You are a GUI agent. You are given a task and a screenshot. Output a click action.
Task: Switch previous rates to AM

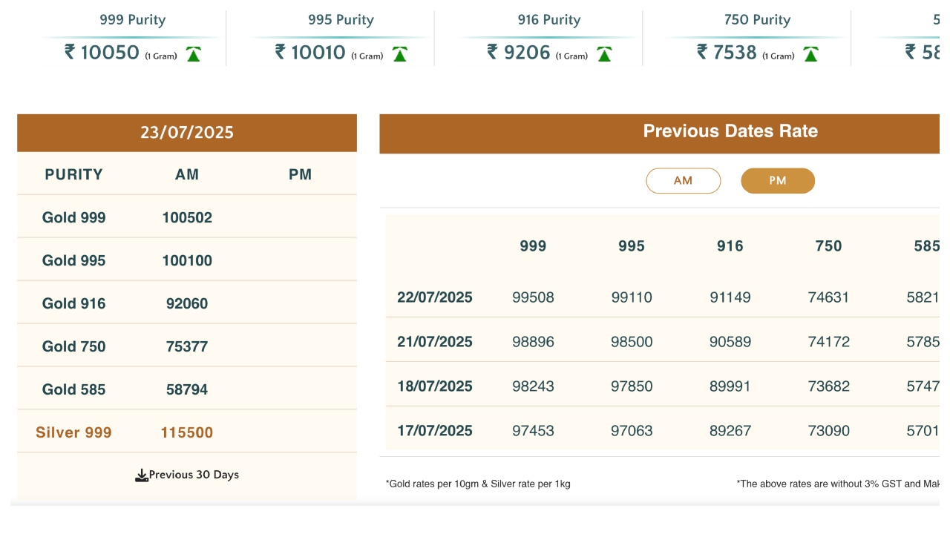(683, 181)
